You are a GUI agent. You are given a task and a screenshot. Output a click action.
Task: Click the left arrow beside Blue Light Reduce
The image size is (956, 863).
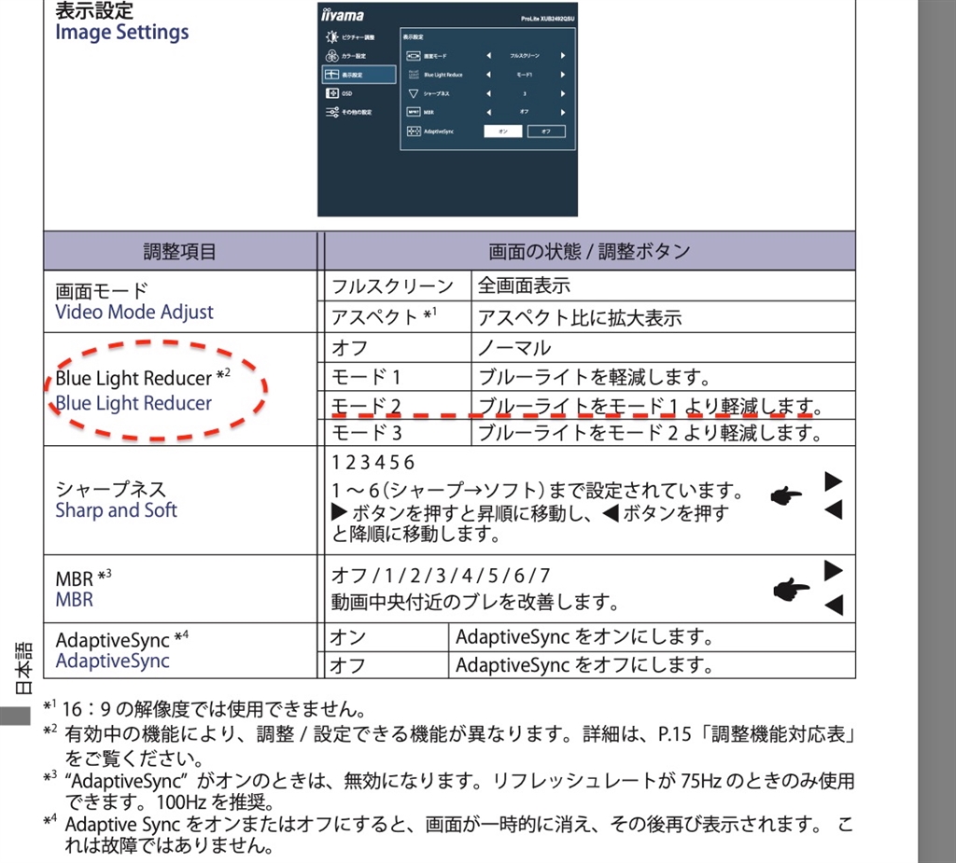[489, 74]
